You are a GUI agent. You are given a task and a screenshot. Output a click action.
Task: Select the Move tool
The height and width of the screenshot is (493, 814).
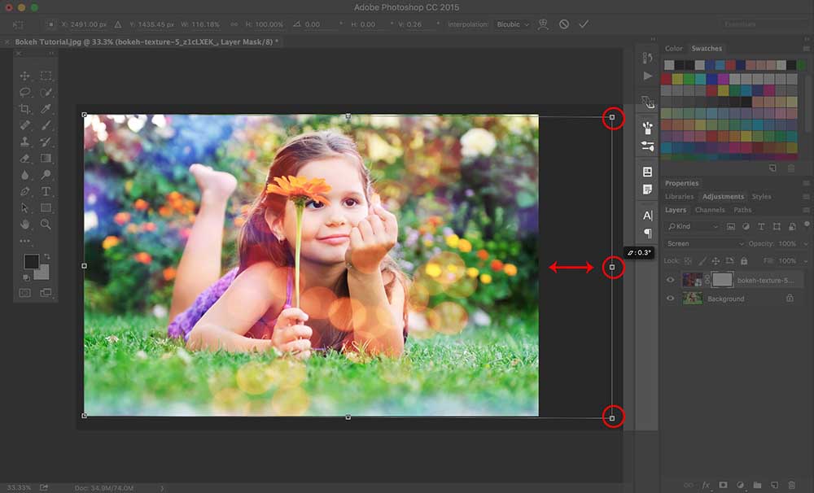pyautogui.click(x=24, y=76)
